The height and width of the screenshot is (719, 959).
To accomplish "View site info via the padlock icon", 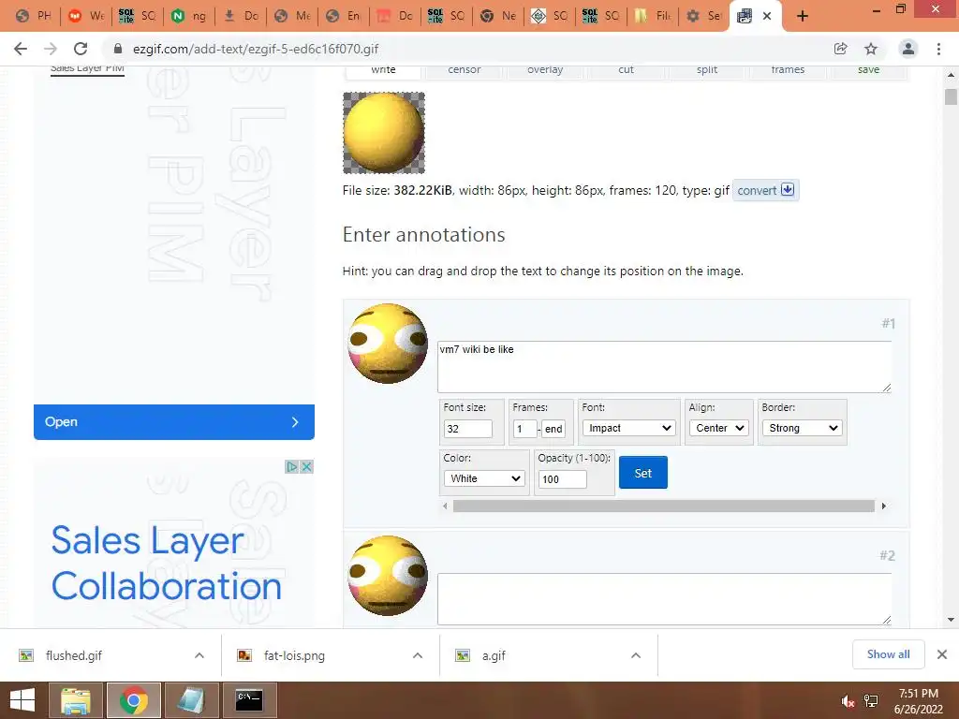I will click(118, 49).
